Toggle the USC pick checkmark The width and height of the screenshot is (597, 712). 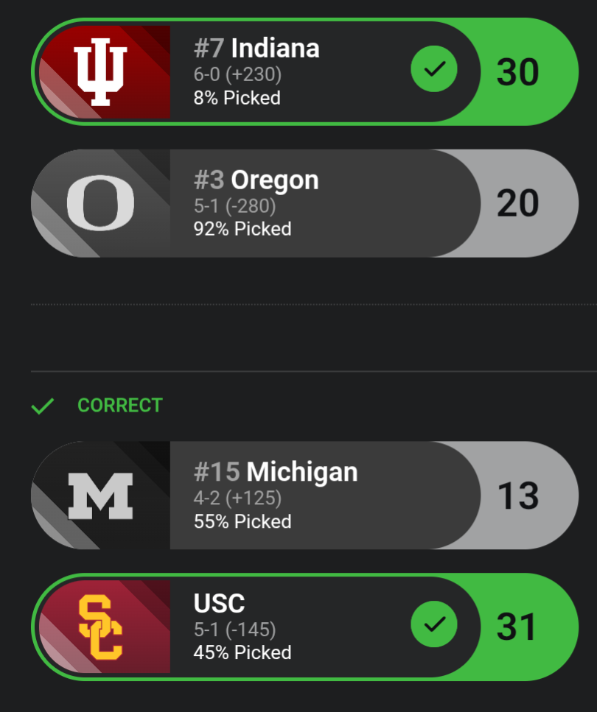pos(434,624)
